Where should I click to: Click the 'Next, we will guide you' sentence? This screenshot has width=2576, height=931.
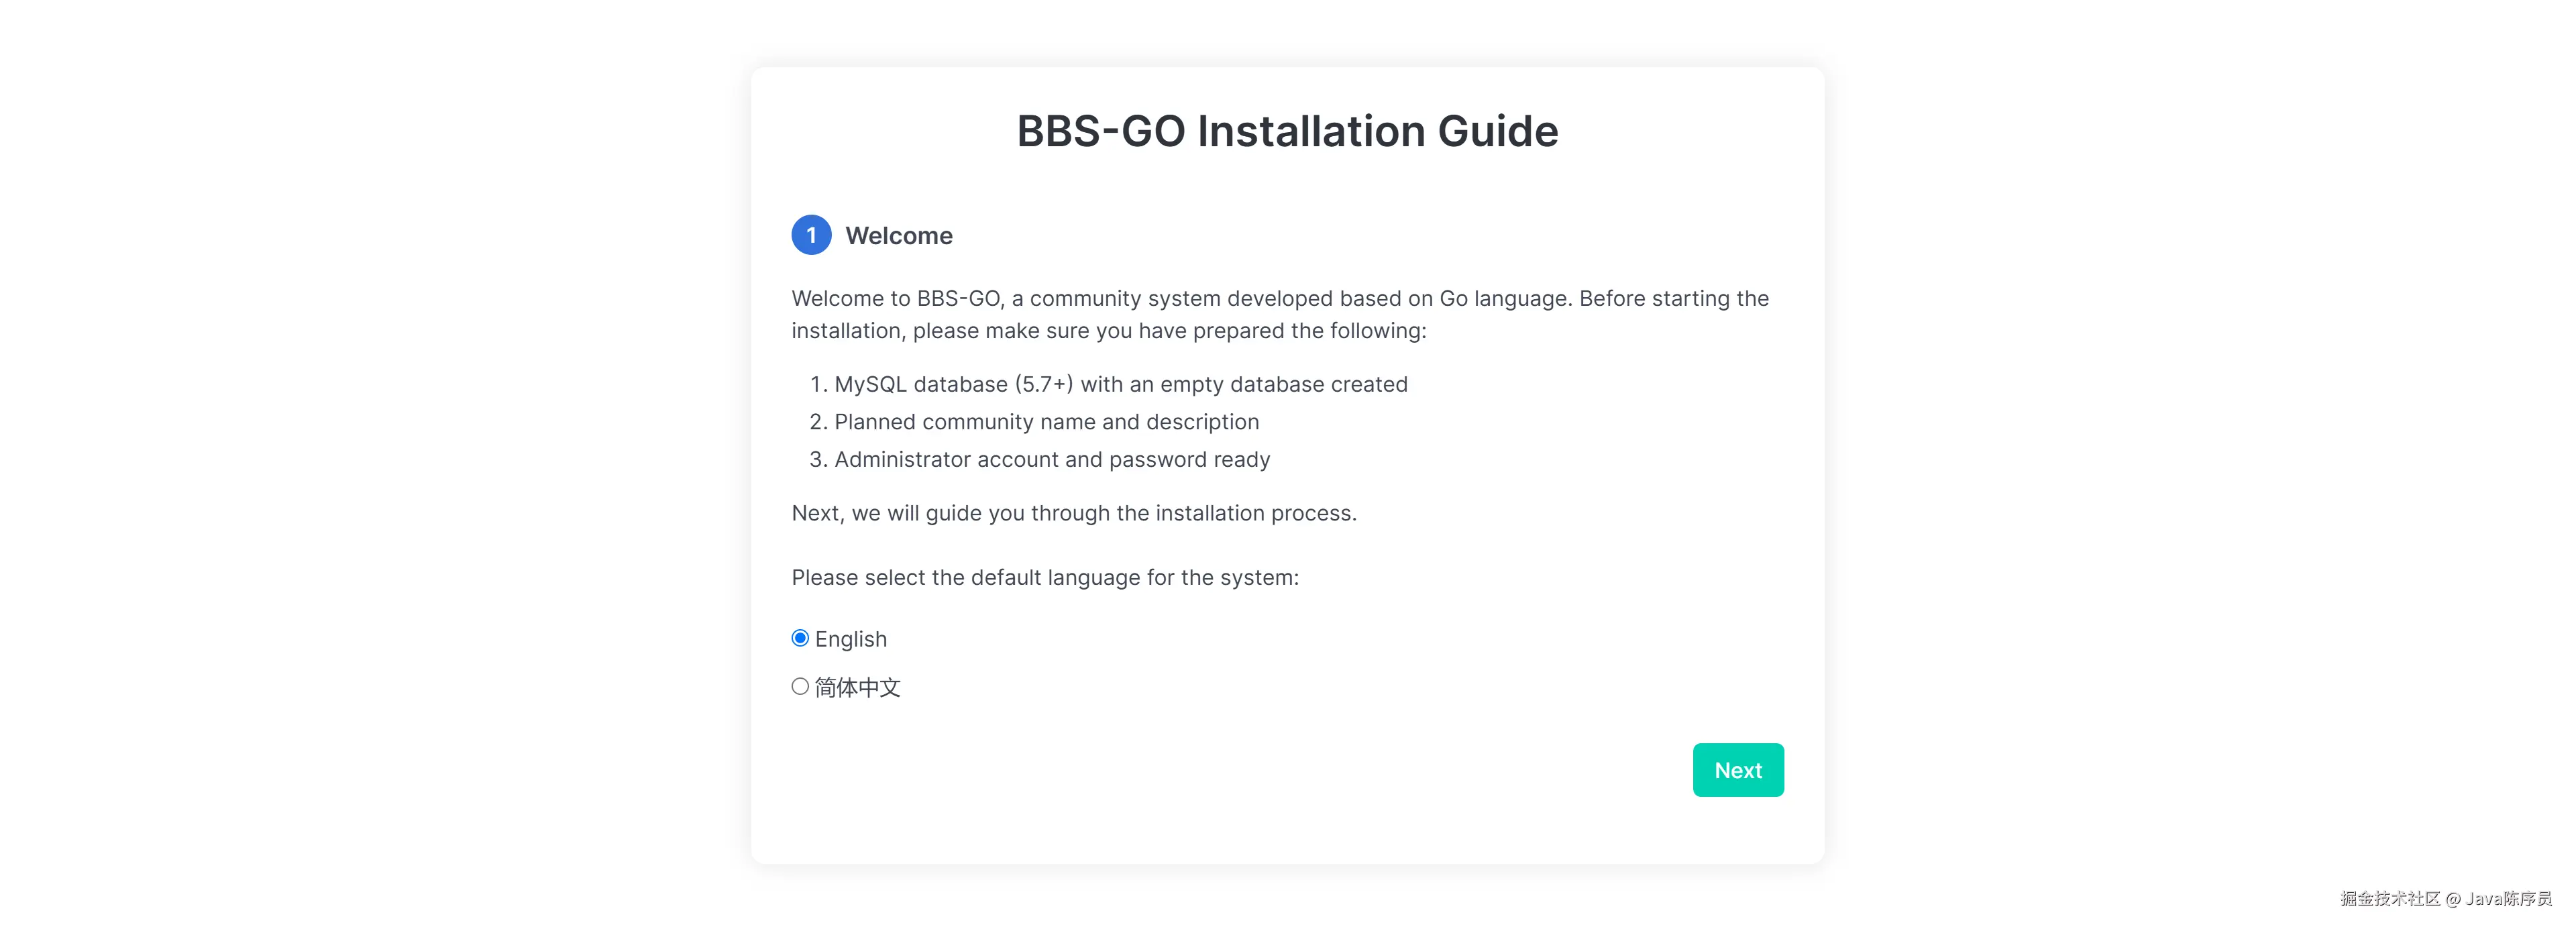[1074, 513]
